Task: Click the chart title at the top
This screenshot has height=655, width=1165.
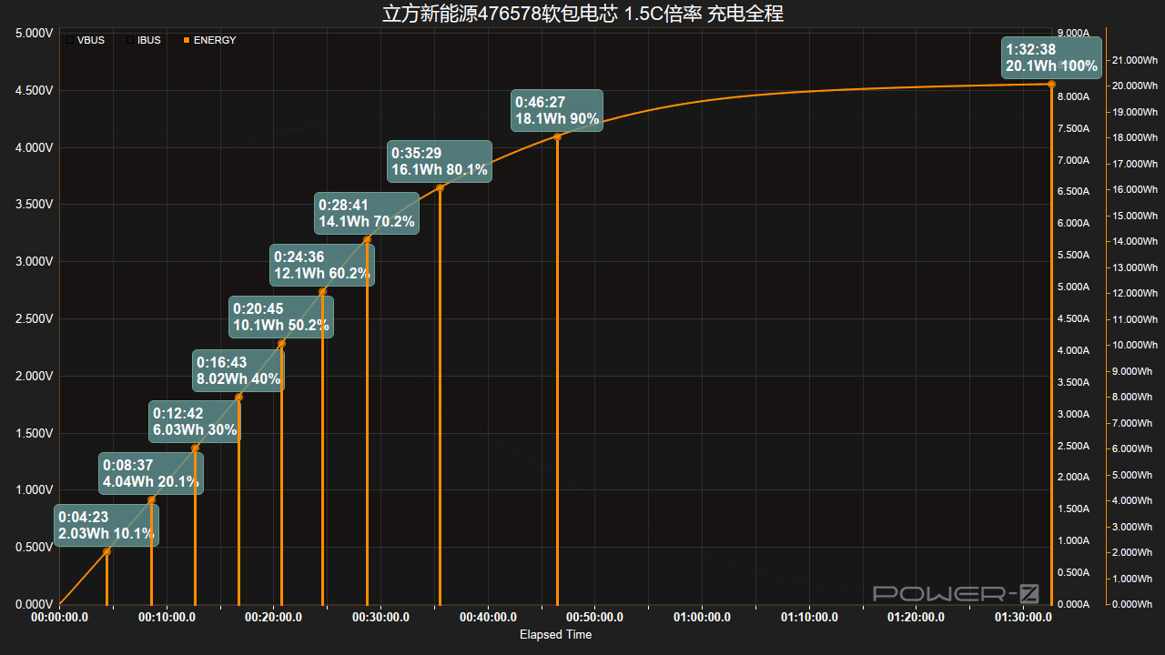Action: [582, 14]
